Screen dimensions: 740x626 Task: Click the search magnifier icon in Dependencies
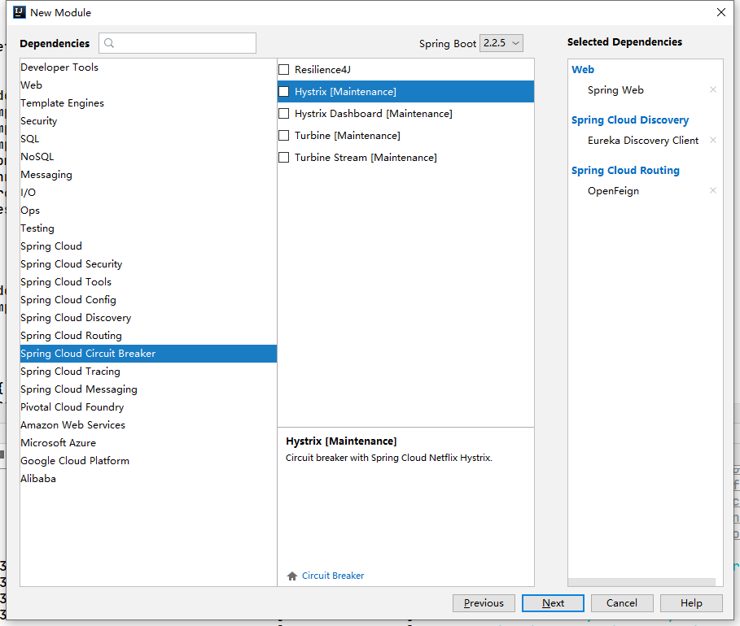109,43
